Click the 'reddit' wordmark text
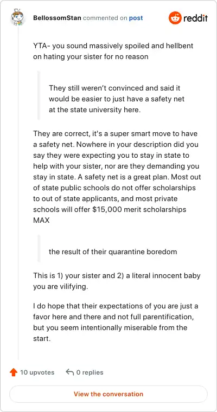The width and height of the screenshot is (217, 412). 195,18
